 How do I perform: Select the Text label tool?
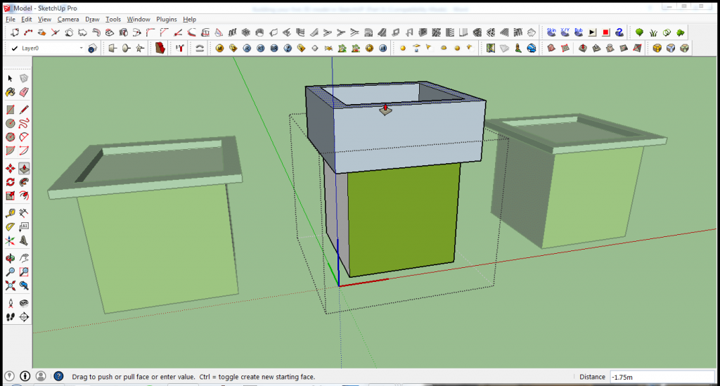coord(24,226)
